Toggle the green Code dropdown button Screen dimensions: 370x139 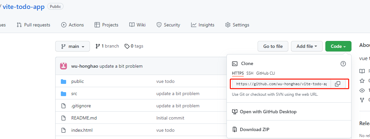pyautogui.click(x=338, y=47)
